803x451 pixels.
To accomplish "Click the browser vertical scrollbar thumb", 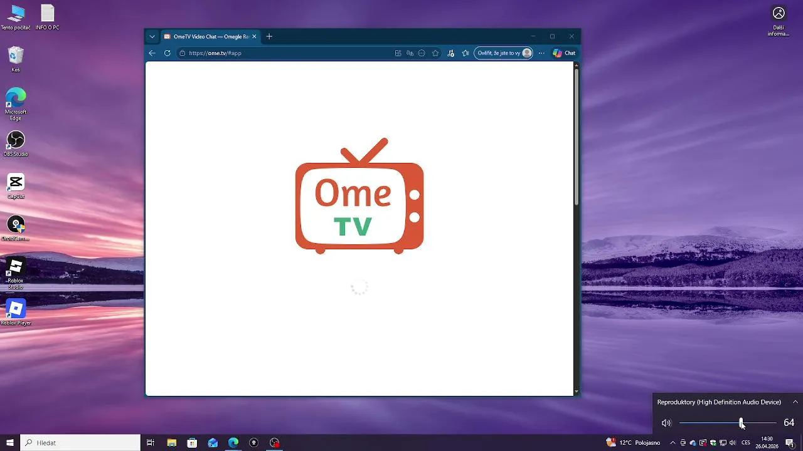I will pyautogui.click(x=577, y=135).
